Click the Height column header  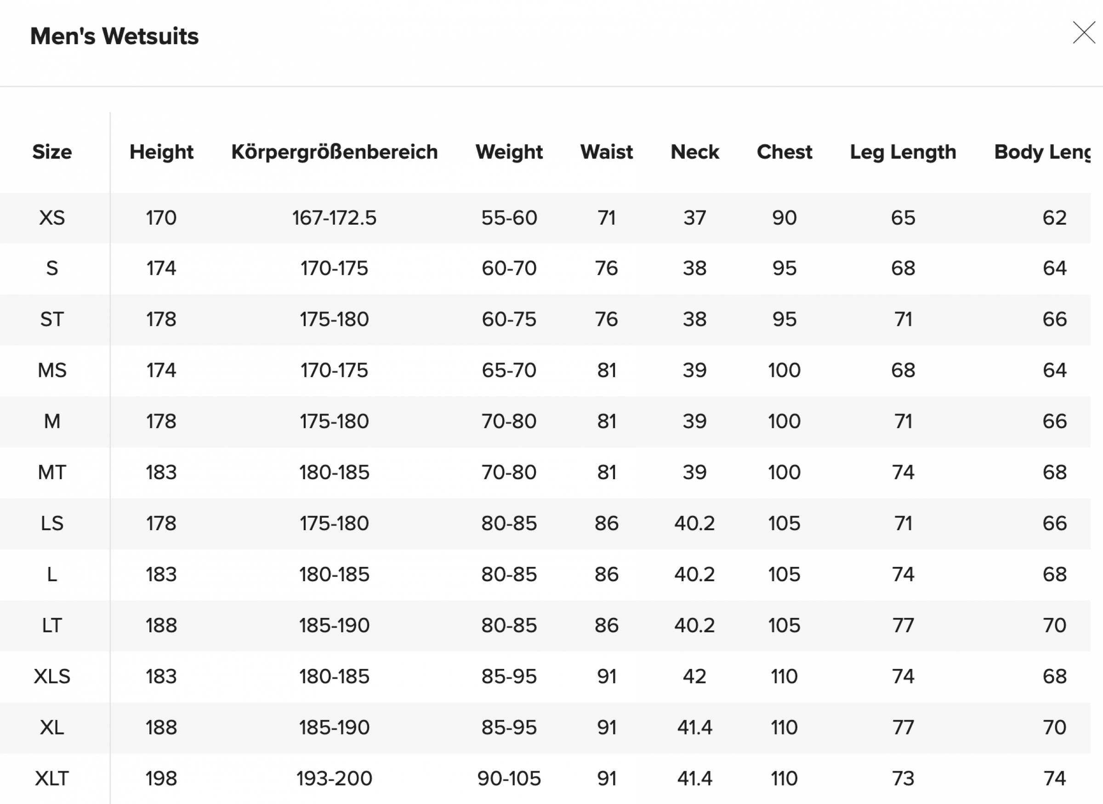[161, 152]
